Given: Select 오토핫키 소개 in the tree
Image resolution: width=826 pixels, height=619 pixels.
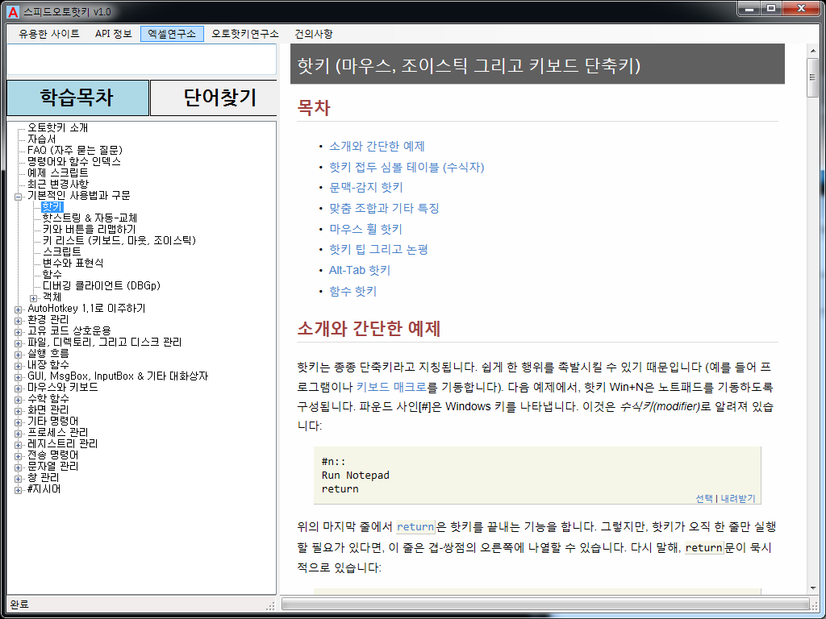Looking at the screenshot, I should pos(58,128).
